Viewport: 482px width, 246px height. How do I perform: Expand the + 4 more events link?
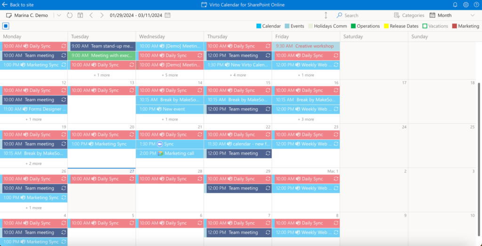238,75
